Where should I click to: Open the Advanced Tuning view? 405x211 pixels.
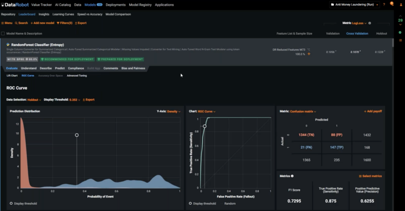[77, 75]
